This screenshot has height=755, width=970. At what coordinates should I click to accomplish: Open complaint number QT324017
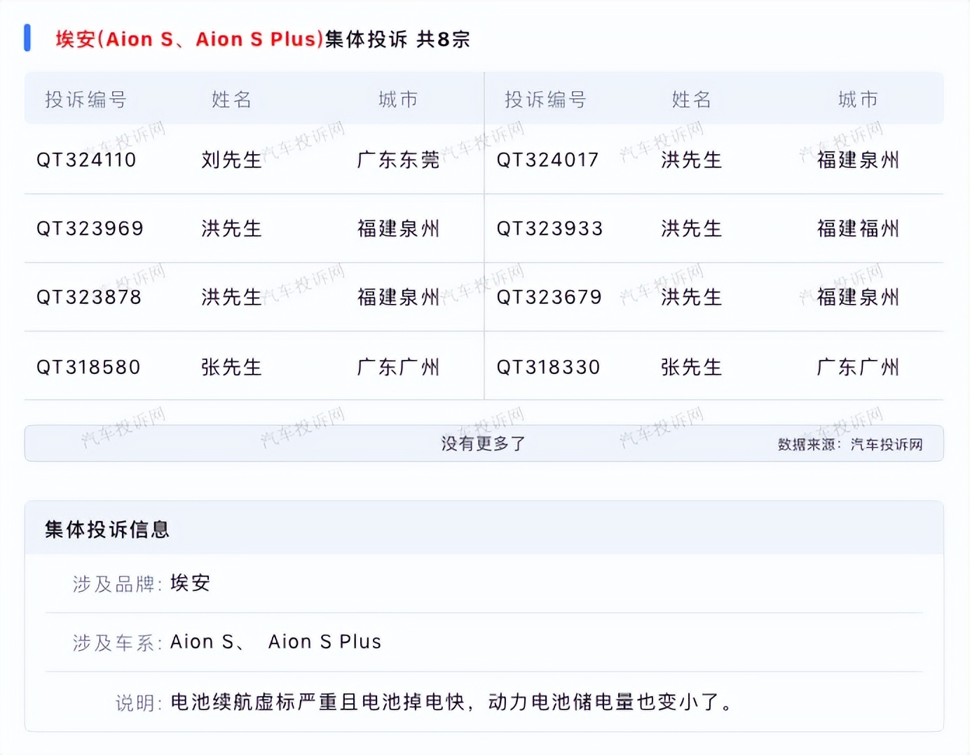[547, 160]
